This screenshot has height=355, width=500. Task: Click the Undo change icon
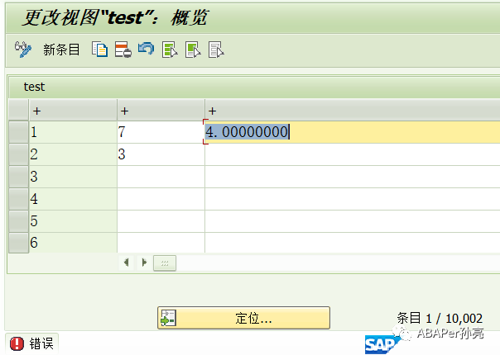[147, 50]
